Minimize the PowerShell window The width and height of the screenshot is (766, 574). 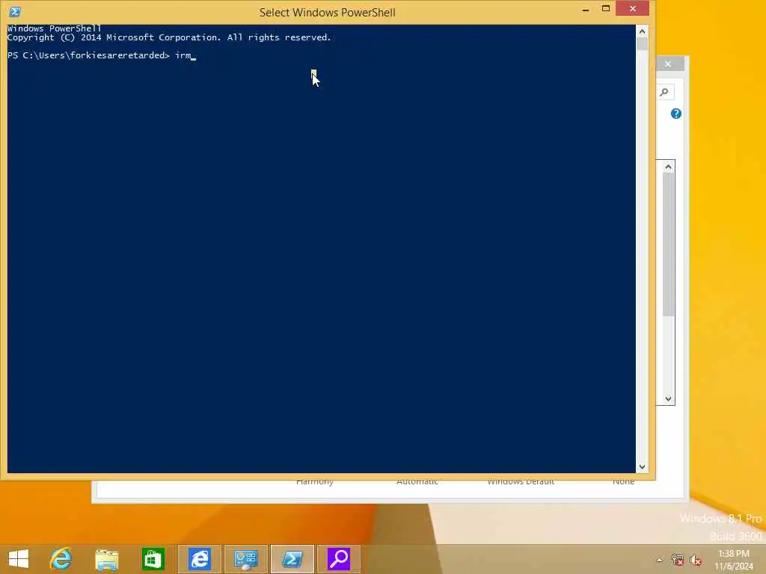[586, 9]
